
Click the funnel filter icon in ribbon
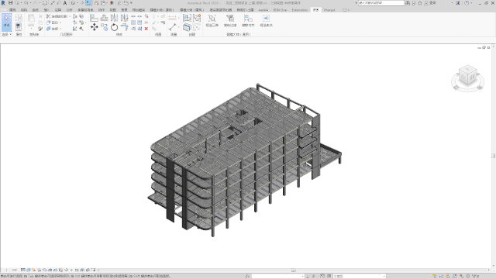(230, 18)
